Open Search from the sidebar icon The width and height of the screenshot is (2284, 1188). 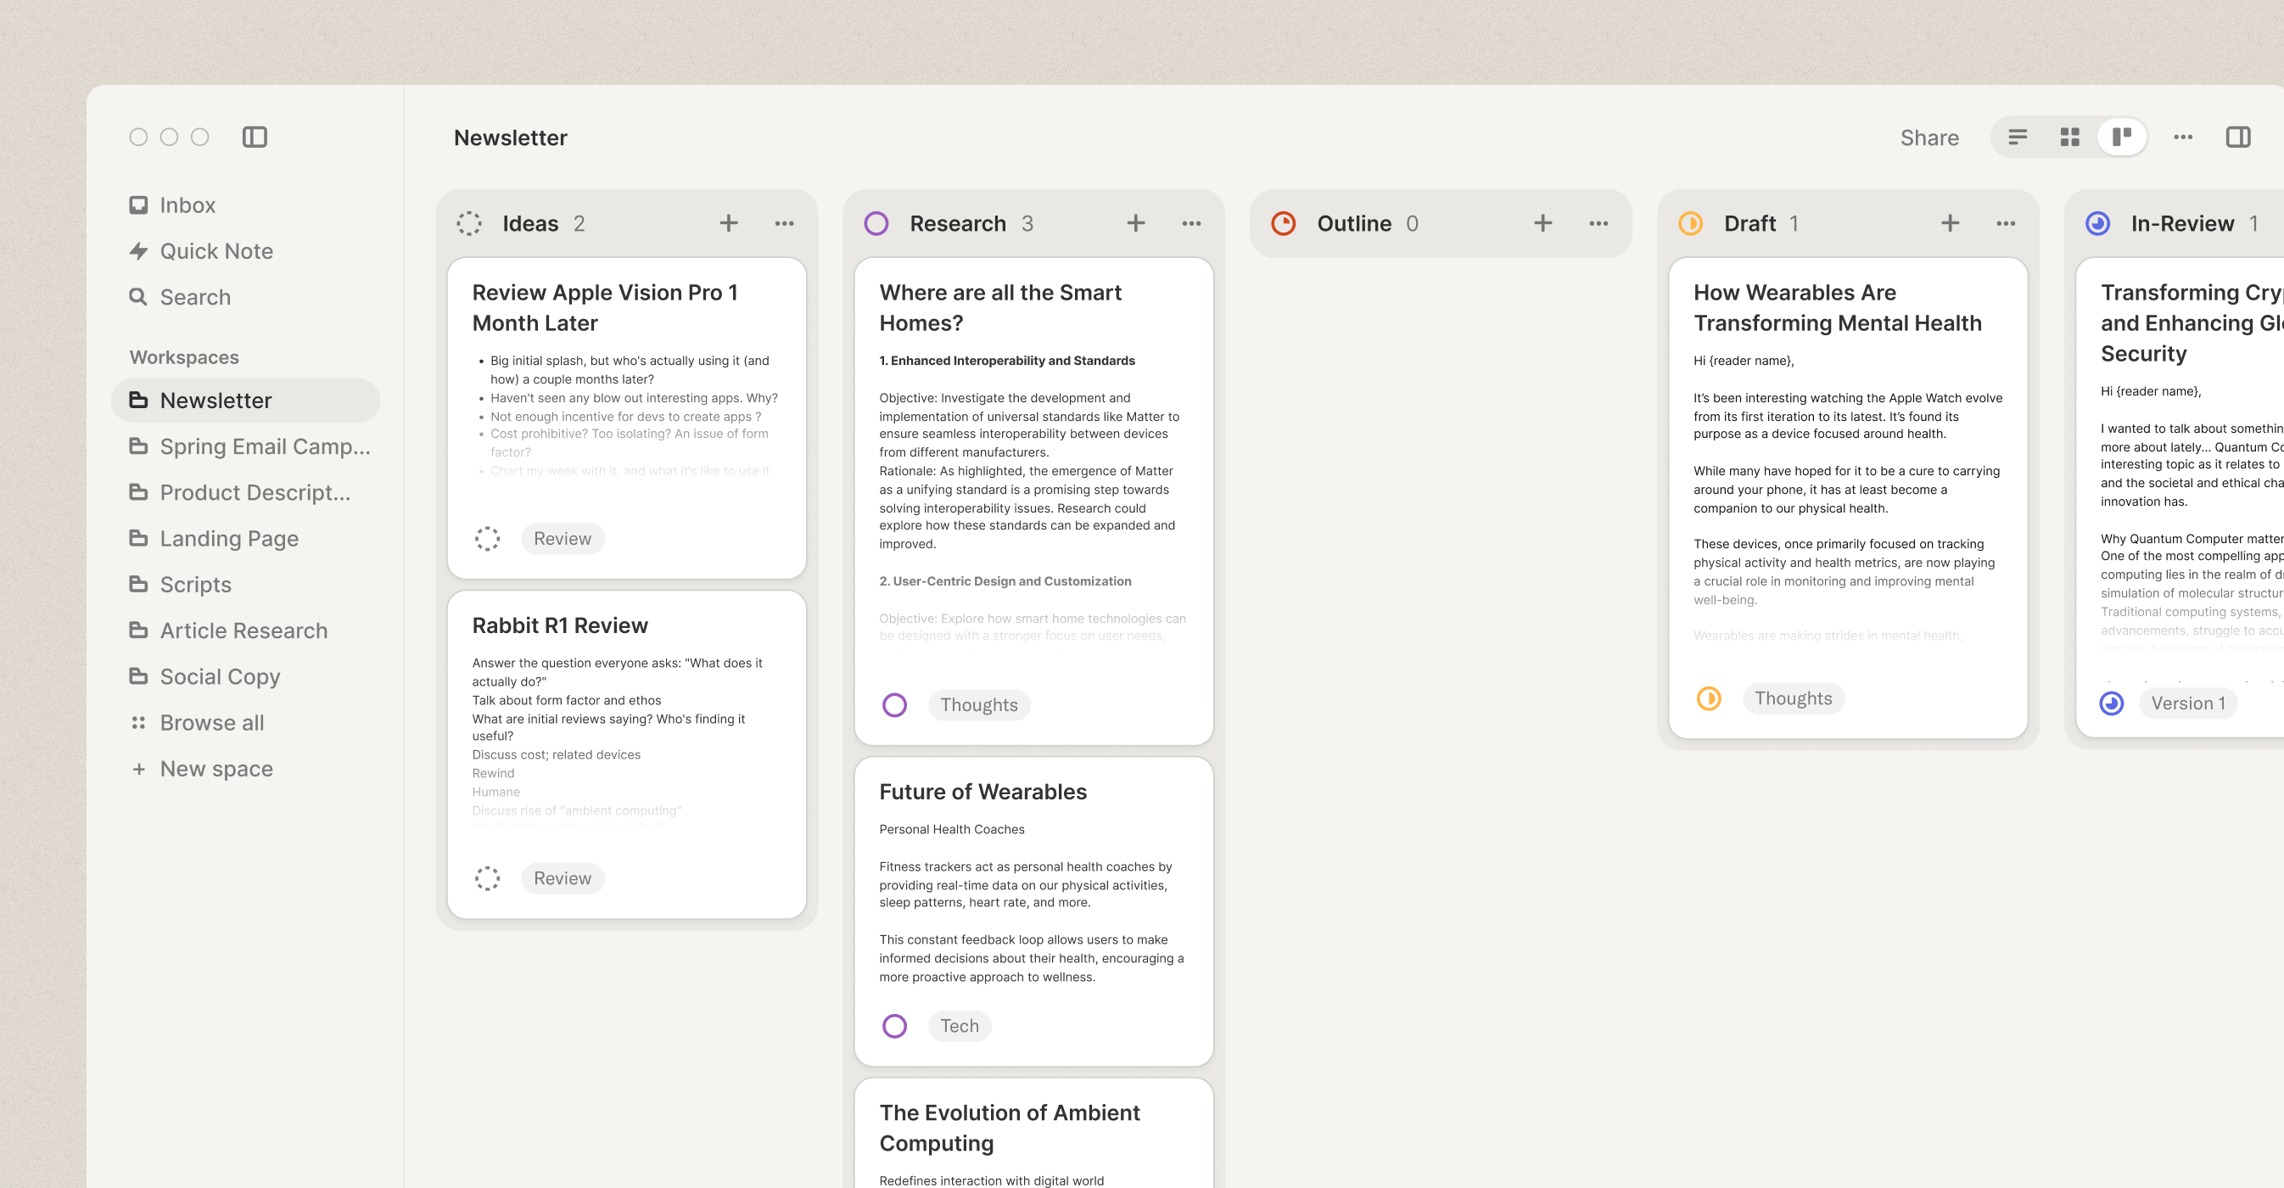[139, 297]
